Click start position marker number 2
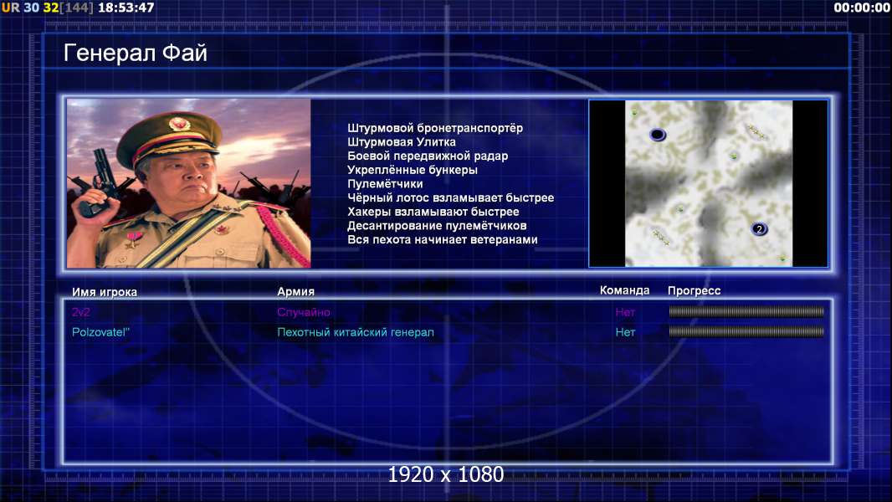The width and height of the screenshot is (892, 502). (x=759, y=229)
